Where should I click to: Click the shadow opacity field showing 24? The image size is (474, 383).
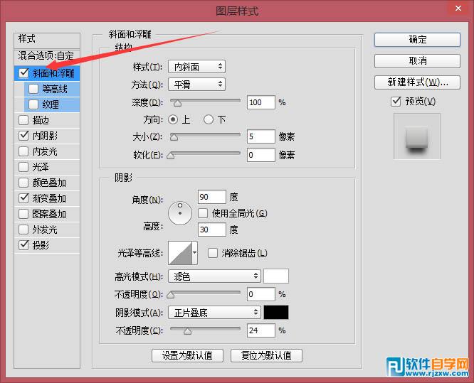[x=261, y=330]
